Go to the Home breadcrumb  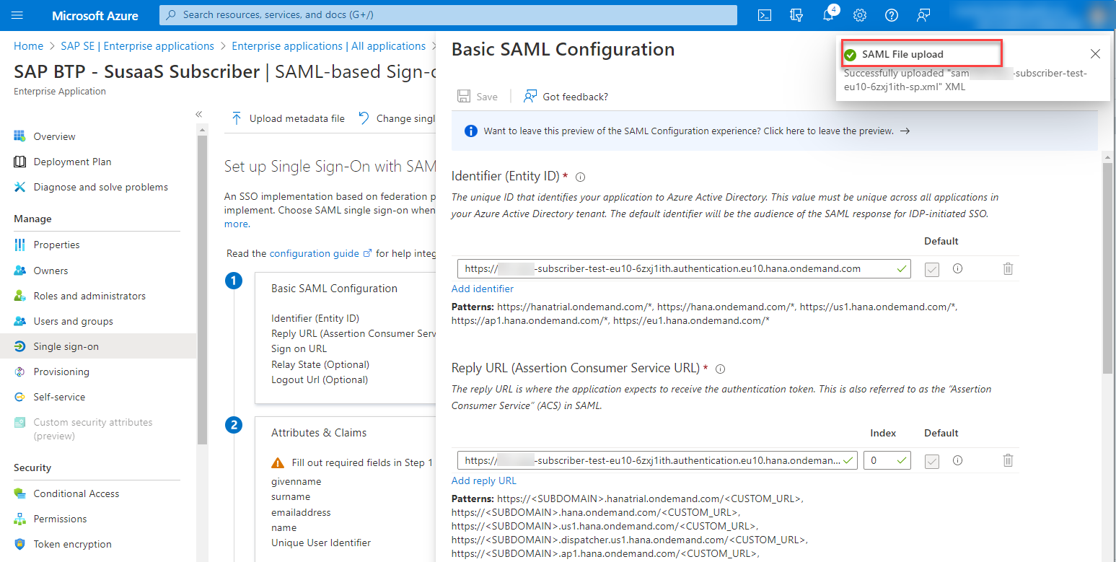pos(28,46)
